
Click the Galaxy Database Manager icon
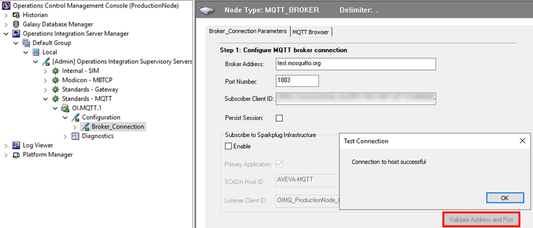(x=16, y=24)
